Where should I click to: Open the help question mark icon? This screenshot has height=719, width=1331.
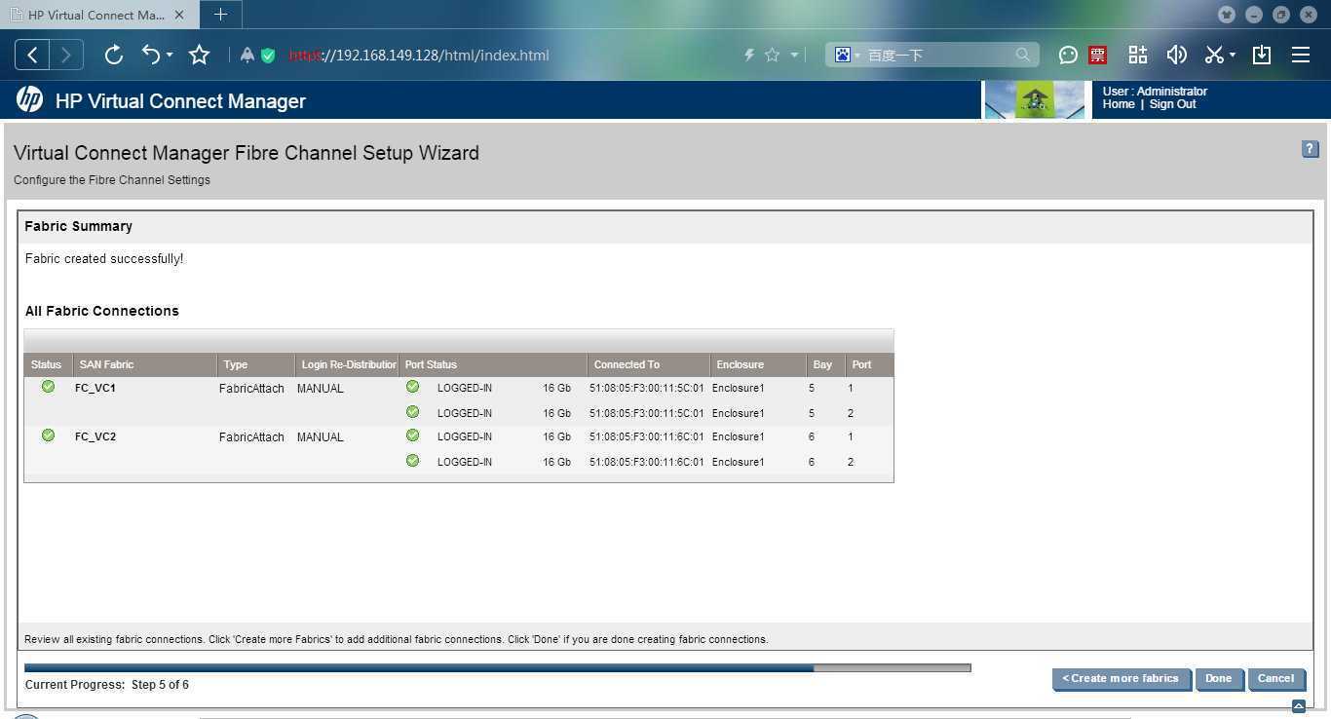pos(1310,149)
